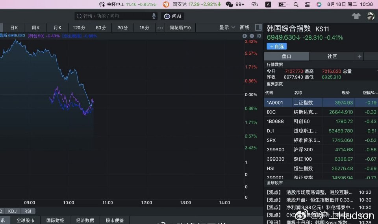Click the chart zoom out minus icon

[252, 36]
